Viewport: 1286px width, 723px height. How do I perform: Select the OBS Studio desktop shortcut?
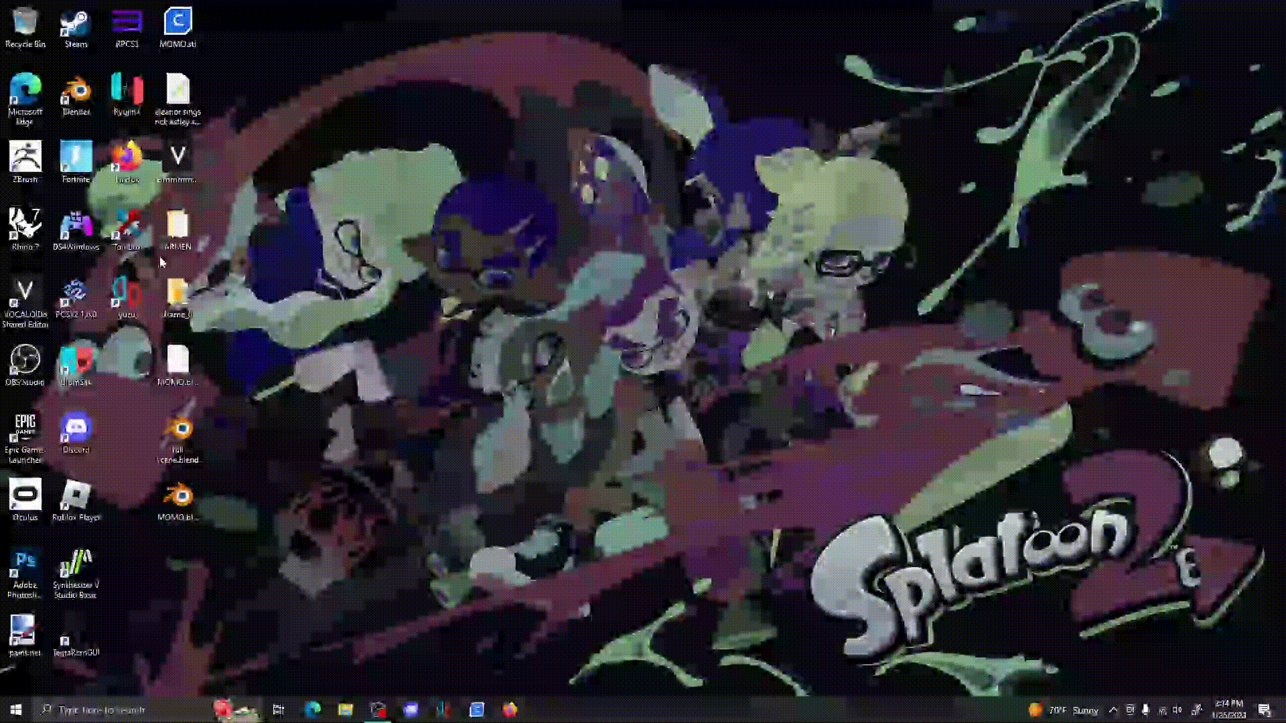25,366
